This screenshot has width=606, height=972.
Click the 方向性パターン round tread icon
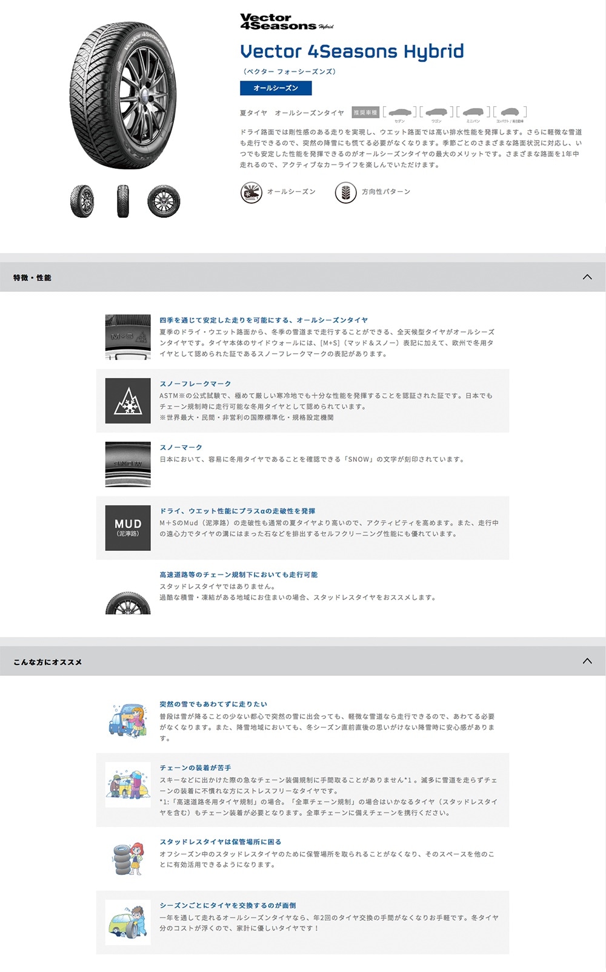pos(345,192)
